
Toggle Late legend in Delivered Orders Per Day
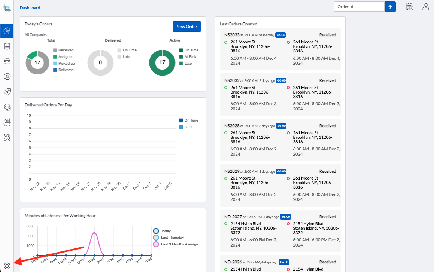pyautogui.click(x=185, y=127)
